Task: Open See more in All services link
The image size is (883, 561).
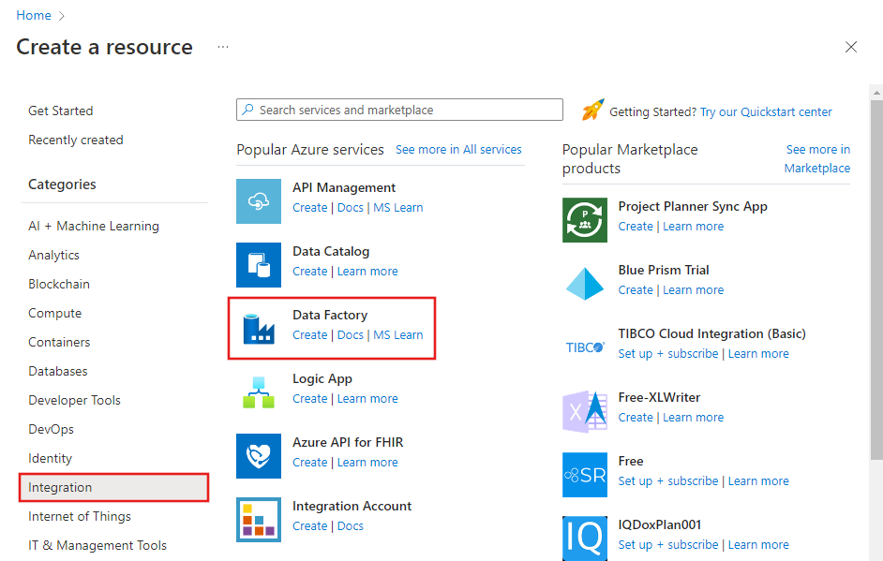Action: coord(458,149)
